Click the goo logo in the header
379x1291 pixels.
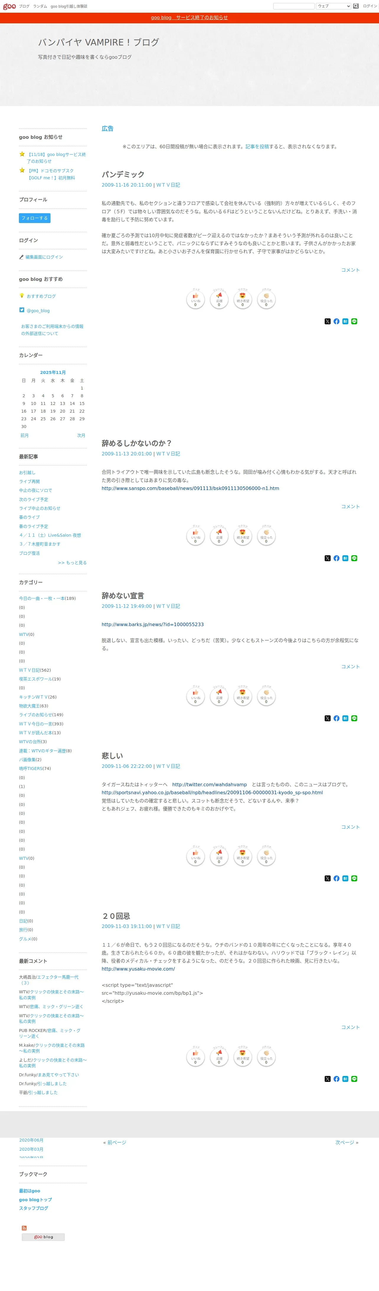9,6
